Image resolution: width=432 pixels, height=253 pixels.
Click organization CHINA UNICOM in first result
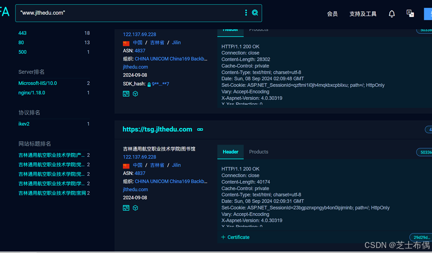click(x=171, y=59)
